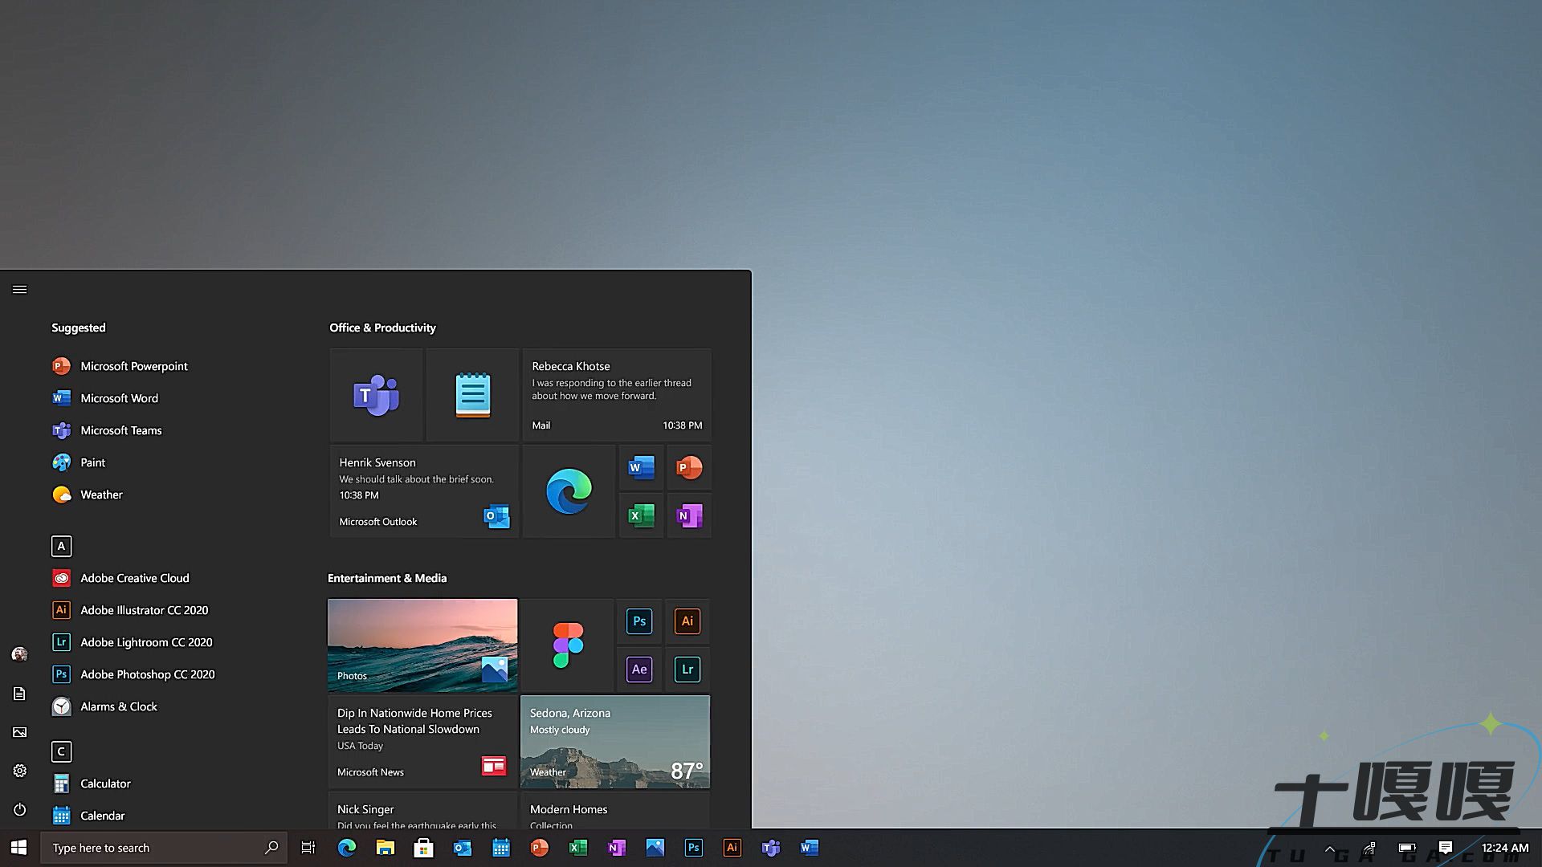Open Photos from the taskbar
Viewport: 1542px width, 867px height.
click(655, 848)
